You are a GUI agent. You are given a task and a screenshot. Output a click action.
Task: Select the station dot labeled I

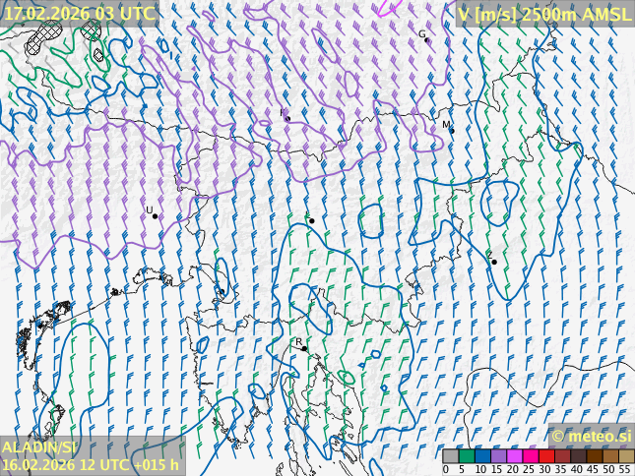point(287,119)
